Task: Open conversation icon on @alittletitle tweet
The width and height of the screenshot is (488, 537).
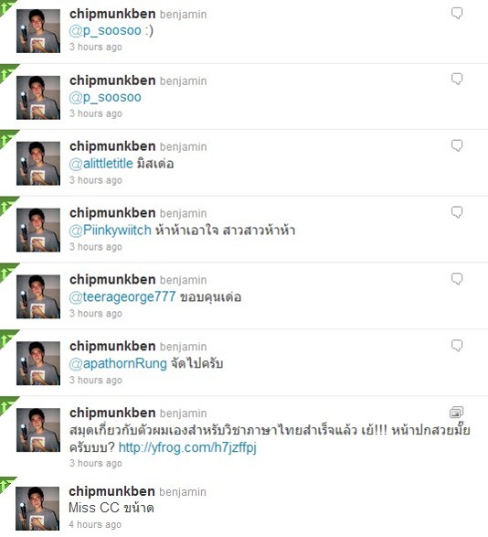Action: coord(457,145)
